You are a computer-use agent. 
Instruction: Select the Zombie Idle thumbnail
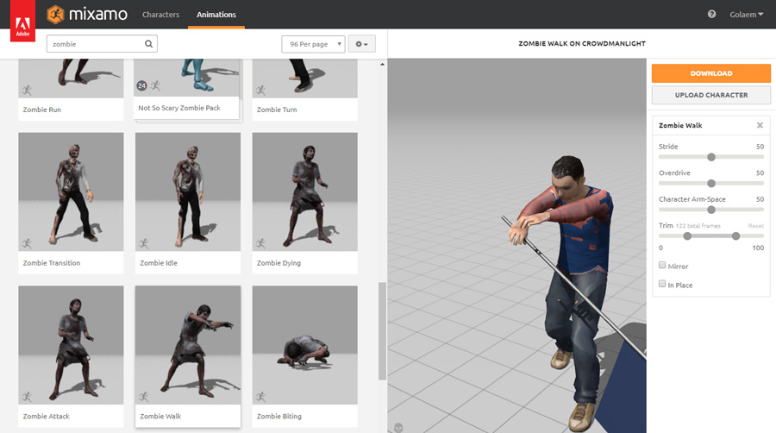pos(188,191)
